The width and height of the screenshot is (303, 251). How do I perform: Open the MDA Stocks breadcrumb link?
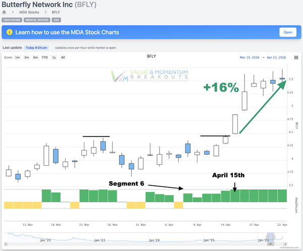[29, 12]
